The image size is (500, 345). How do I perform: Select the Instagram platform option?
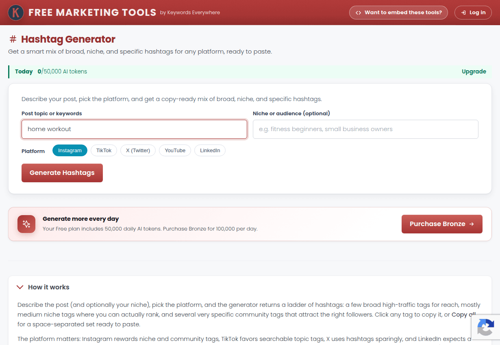pos(70,151)
